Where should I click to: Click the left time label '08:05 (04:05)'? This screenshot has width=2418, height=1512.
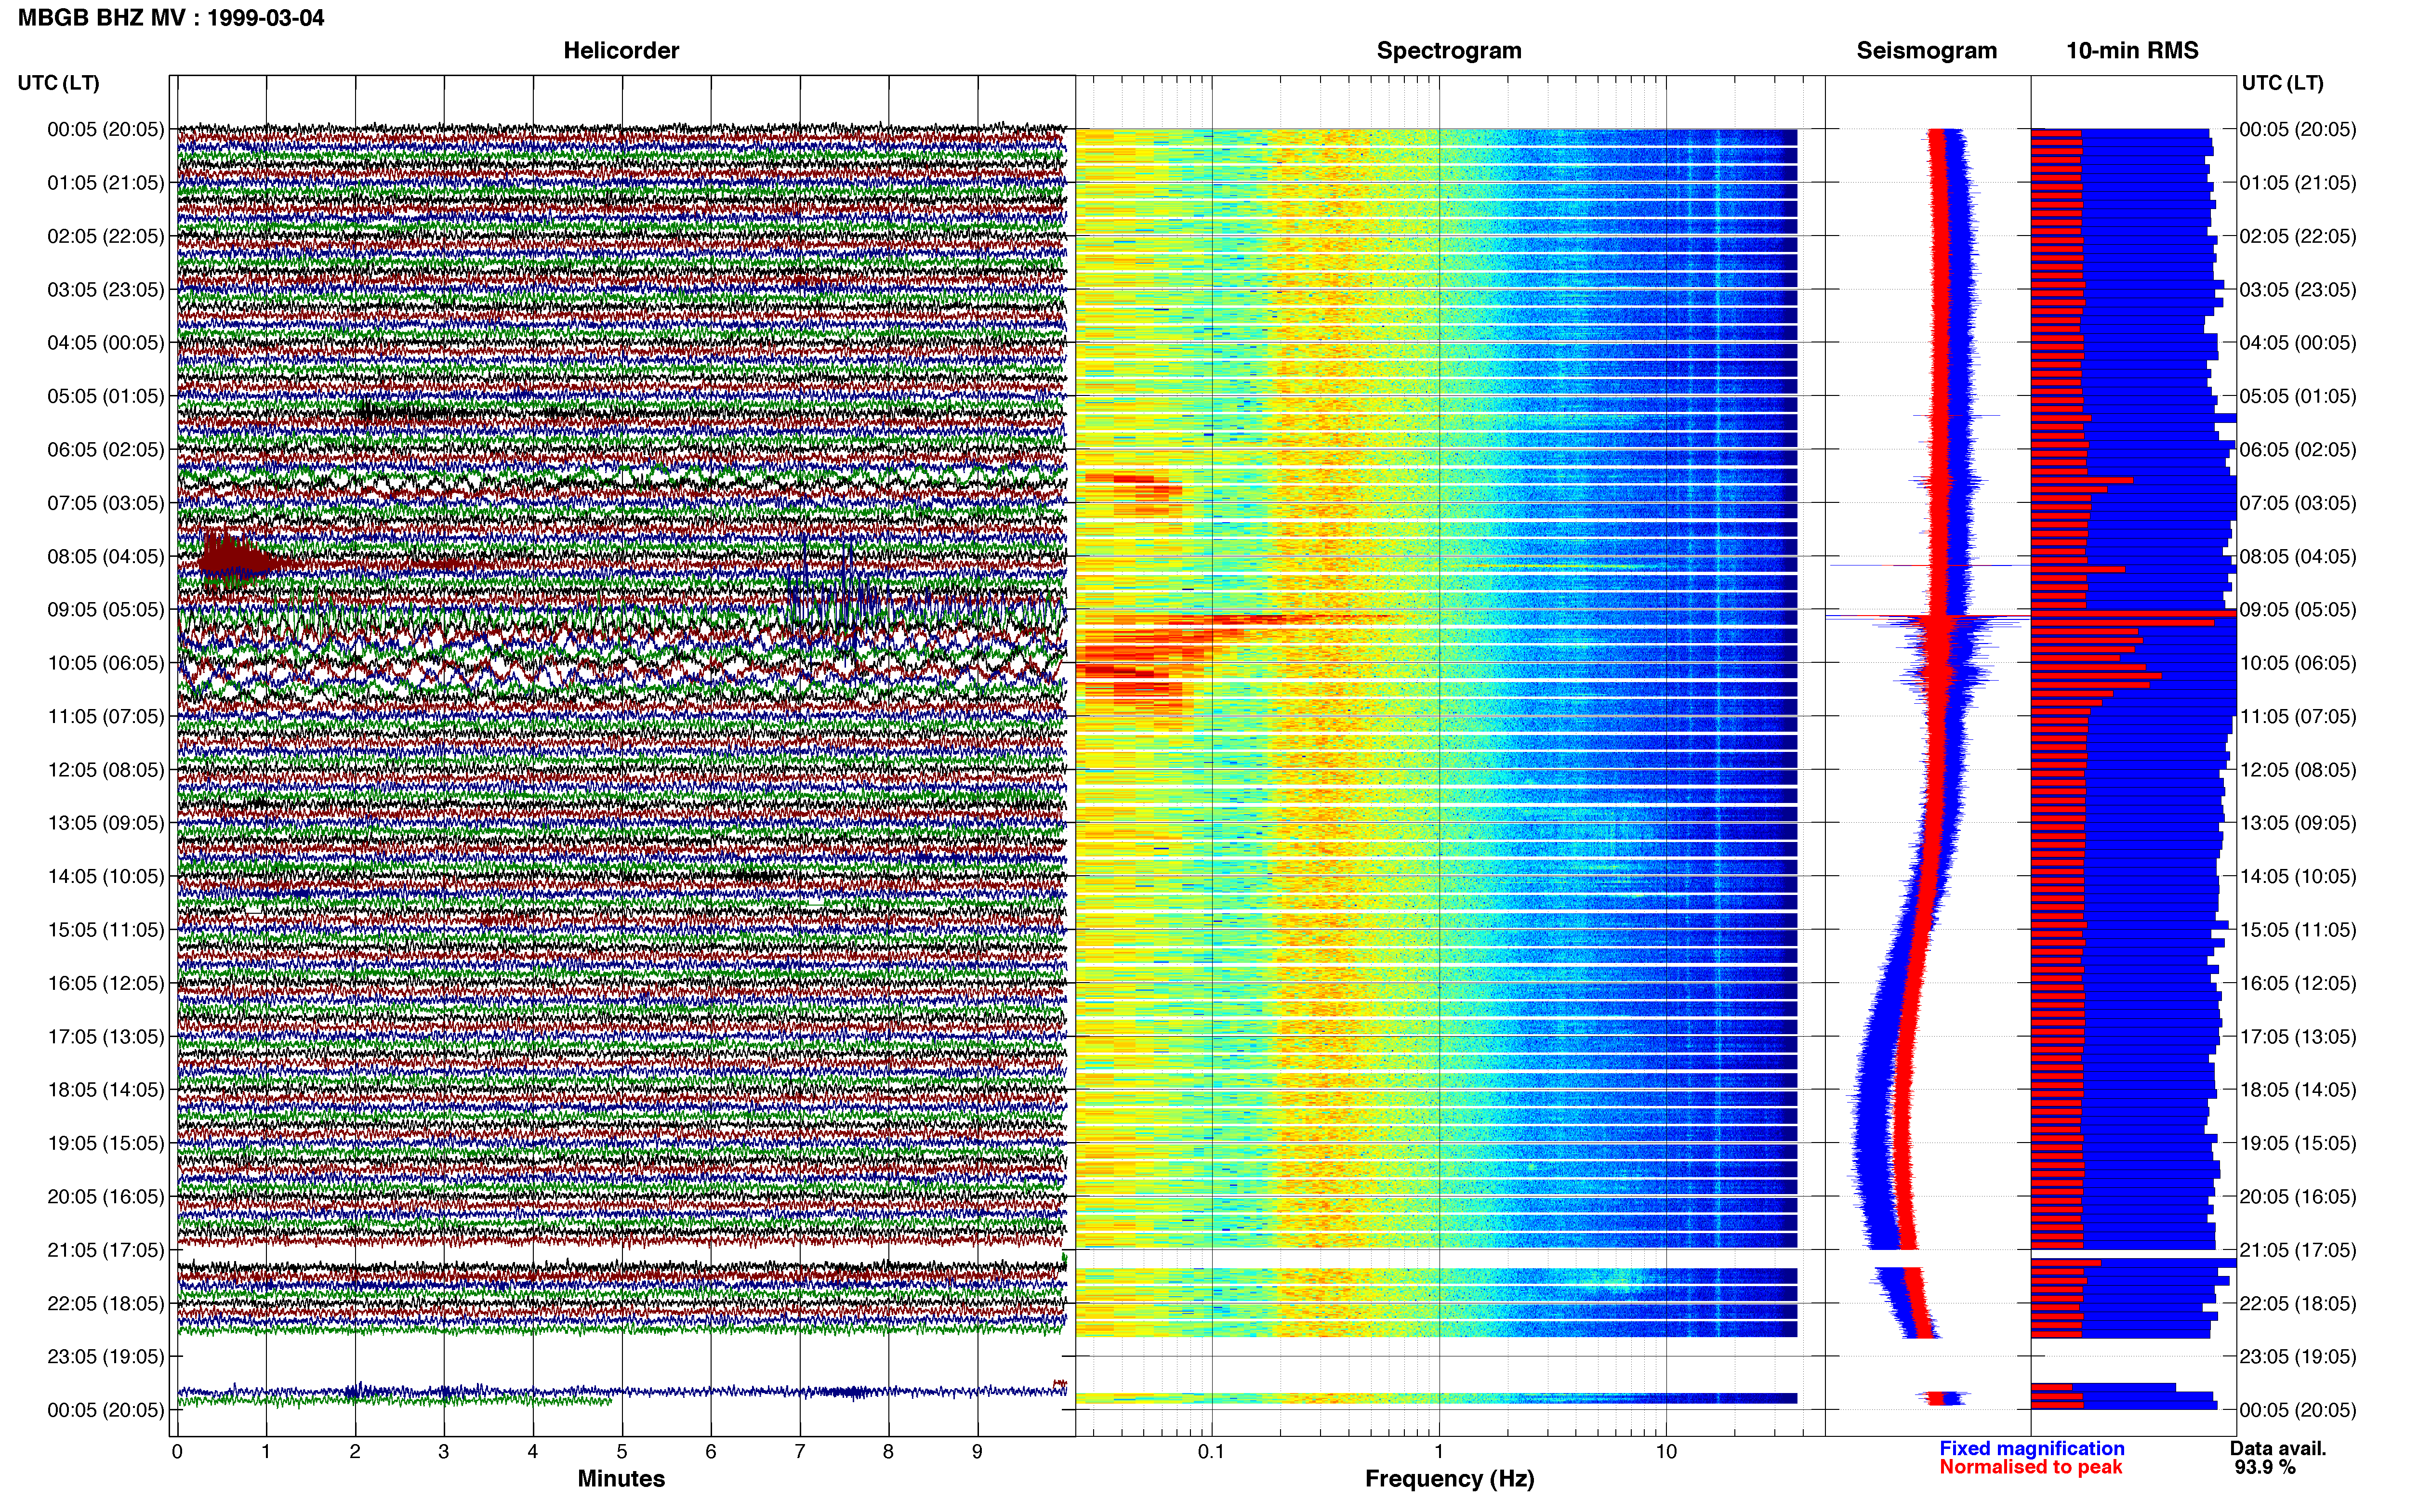point(105,556)
